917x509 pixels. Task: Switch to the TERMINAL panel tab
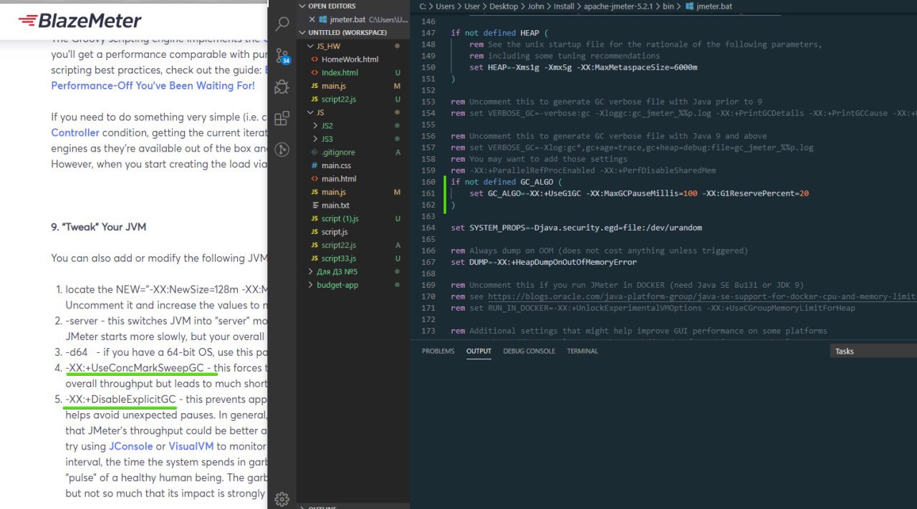(x=582, y=351)
